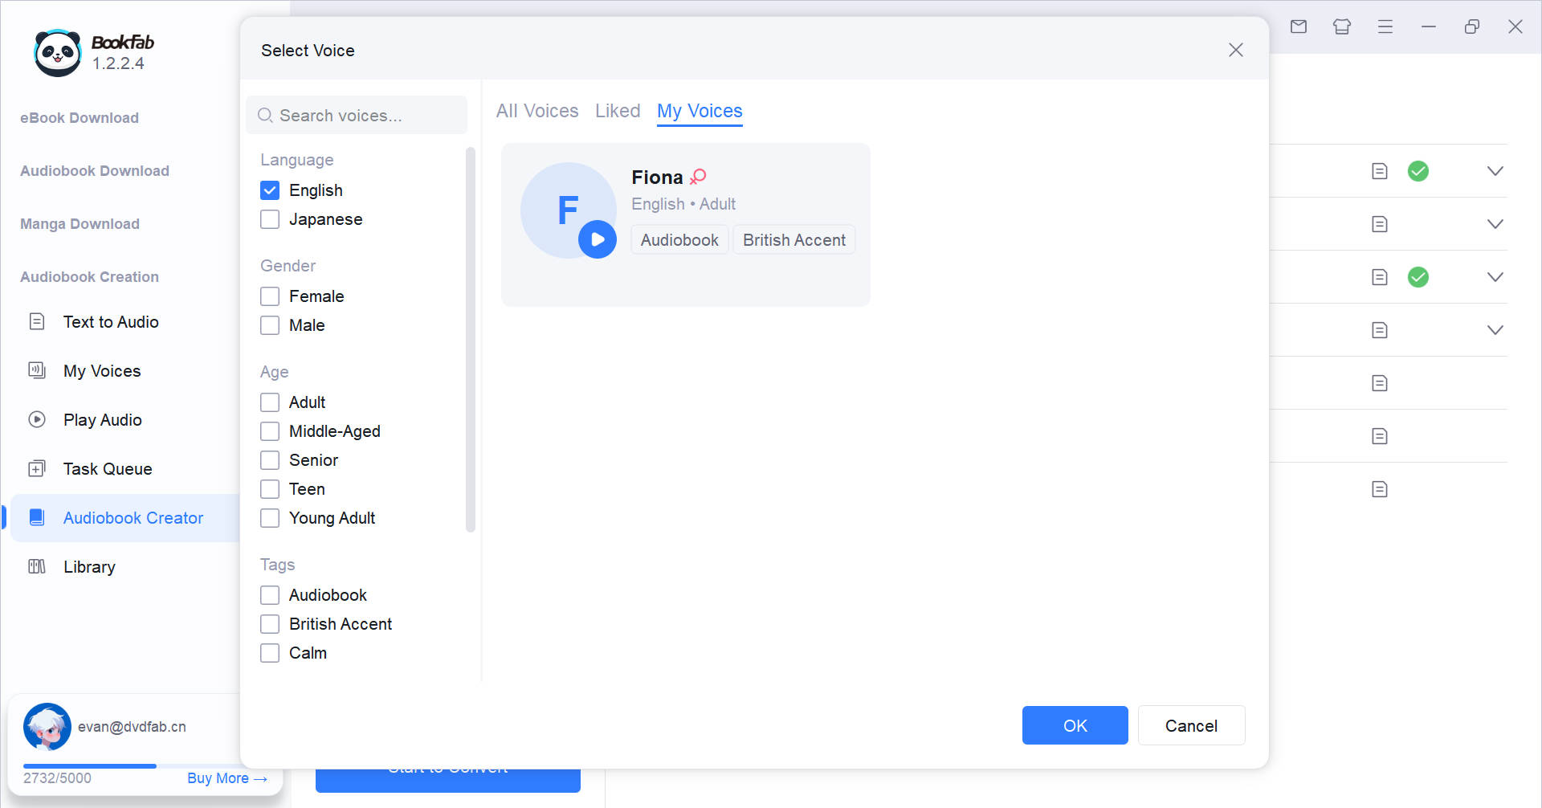The width and height of the screenshot is (1542, 808).
Task: Expand the first chapter row chevron
Action: pyautogui.click(x=1495, y=171)
